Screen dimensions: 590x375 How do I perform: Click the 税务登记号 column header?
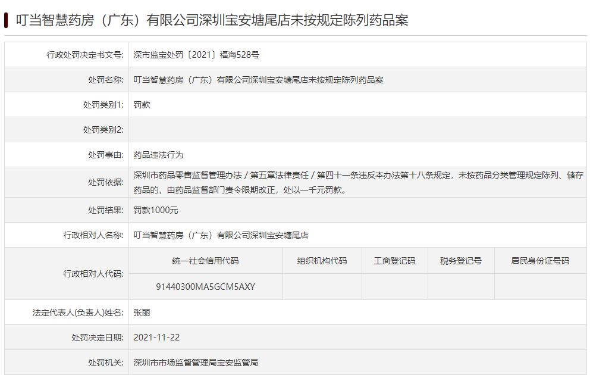(x=461, y=261)
